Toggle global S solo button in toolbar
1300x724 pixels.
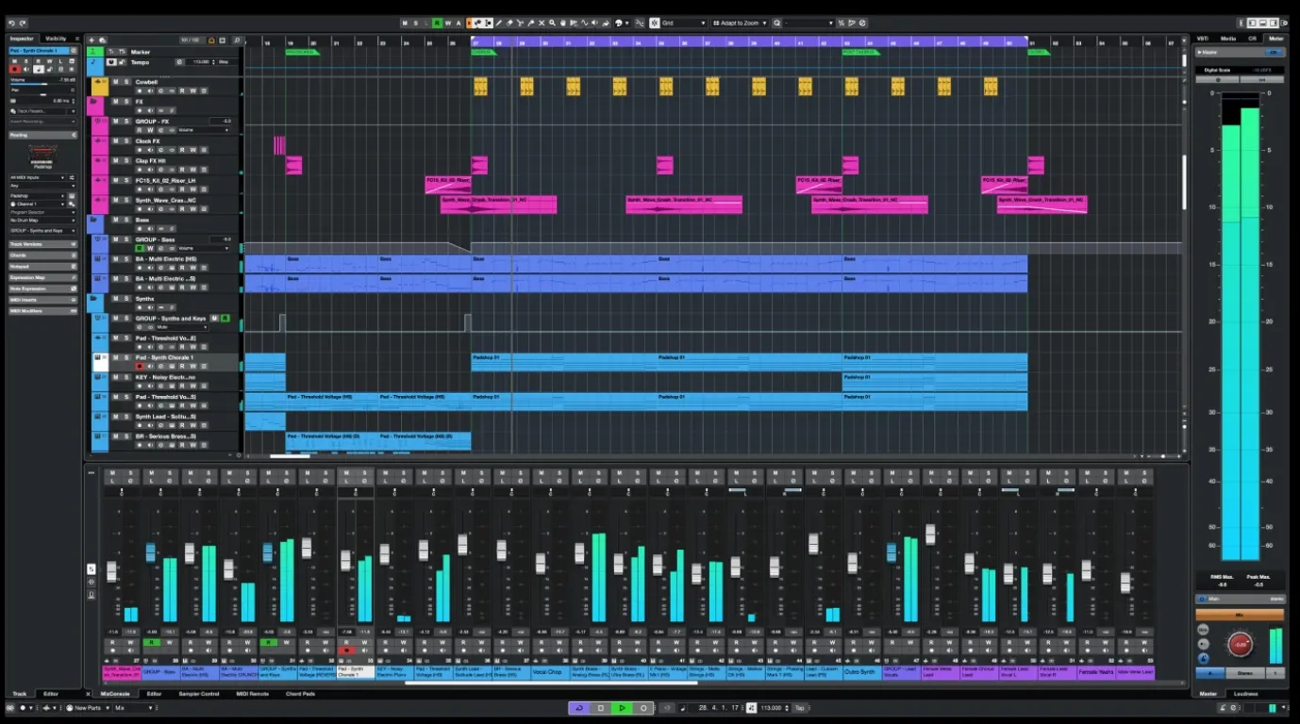[x=416, y=23]
